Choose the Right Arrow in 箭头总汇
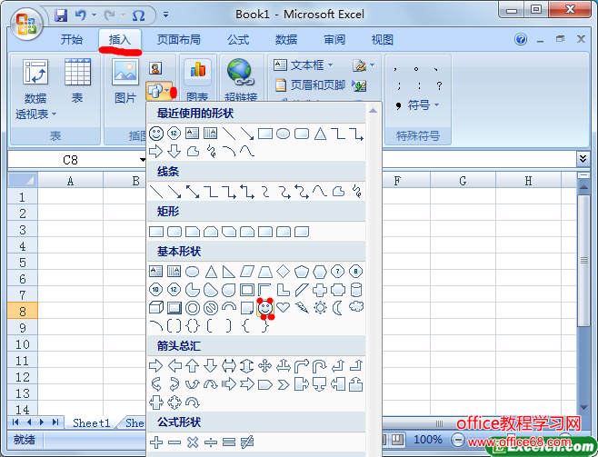598x457 pixels. [x=155, y=366]
